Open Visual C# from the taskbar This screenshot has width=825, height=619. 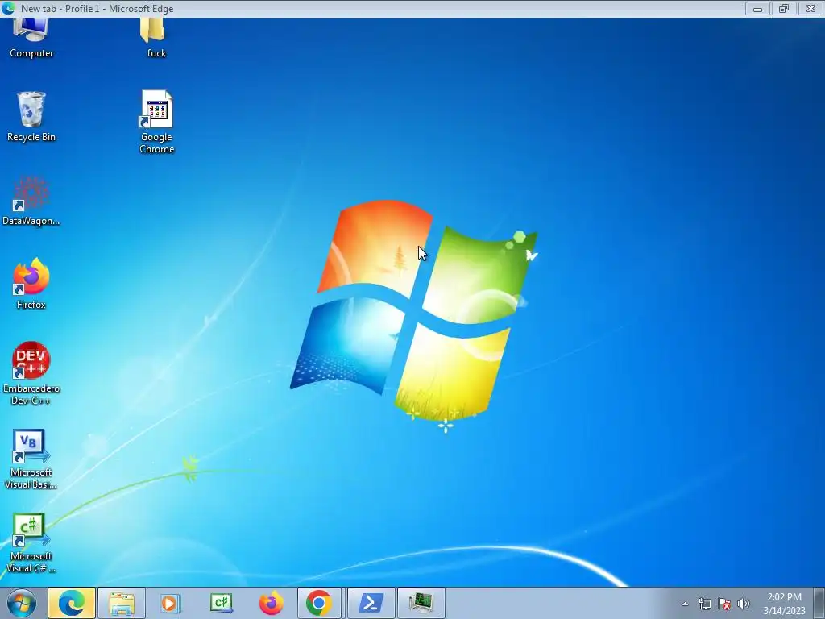(x=221, y=603)
